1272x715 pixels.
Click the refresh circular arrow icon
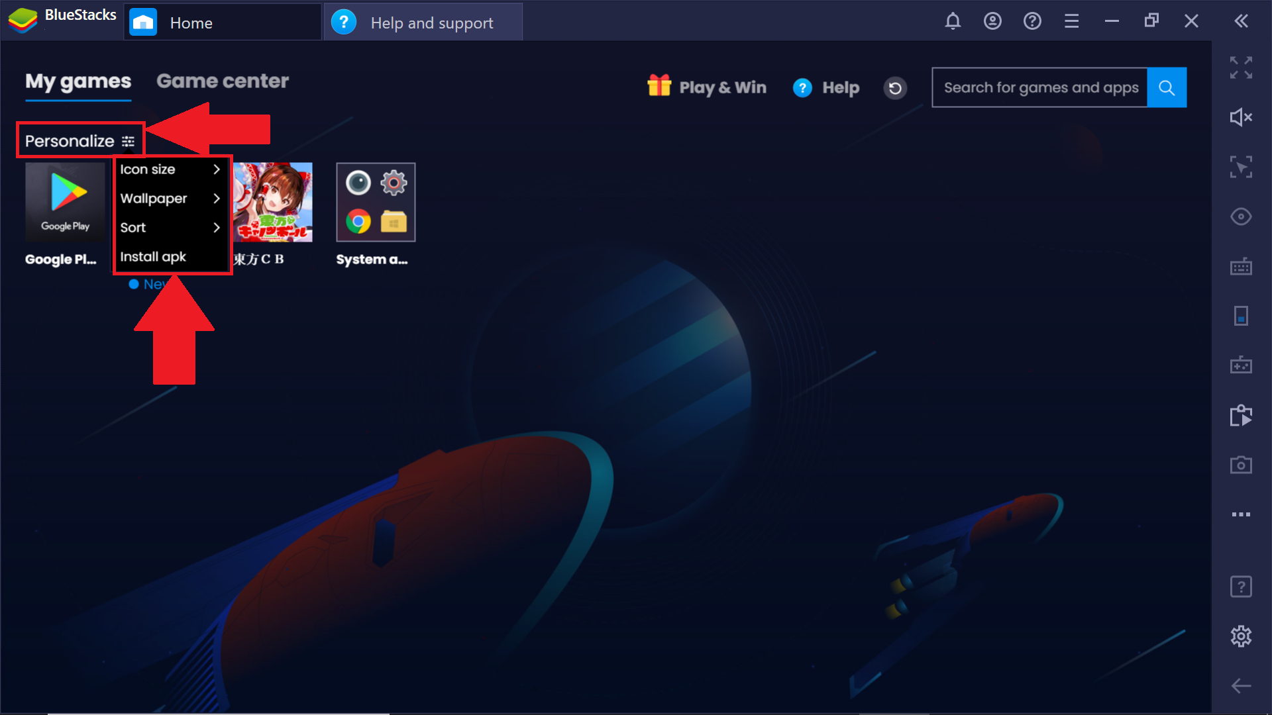[x=895, y=88]
